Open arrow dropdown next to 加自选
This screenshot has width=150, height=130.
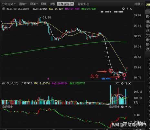[72, 4]
